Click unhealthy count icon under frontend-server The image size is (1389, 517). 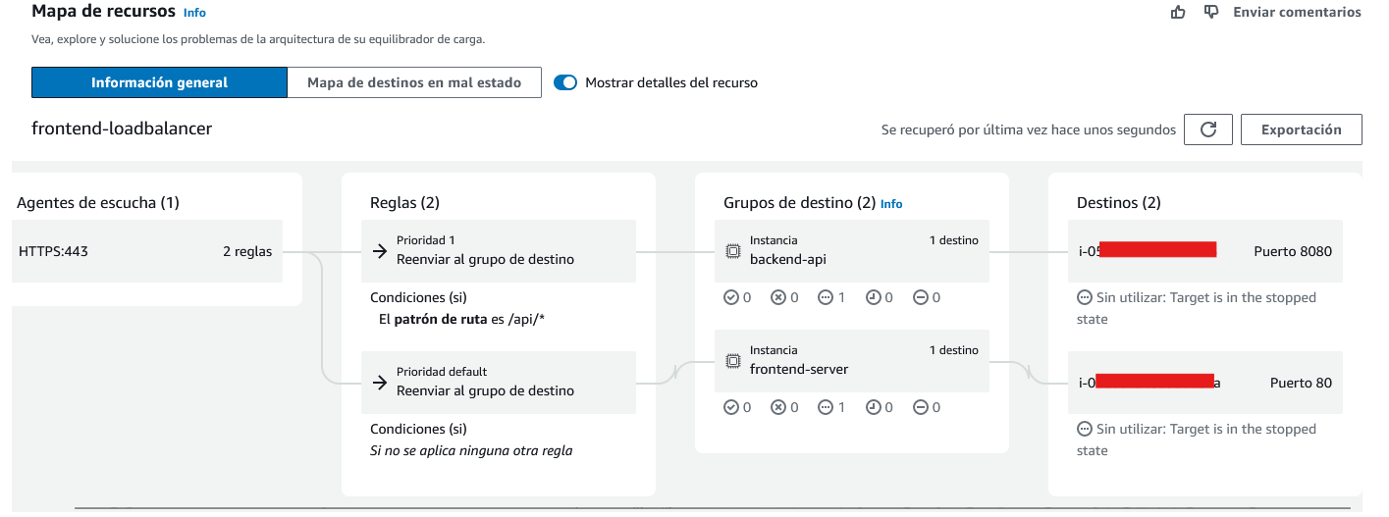point(778,407)
